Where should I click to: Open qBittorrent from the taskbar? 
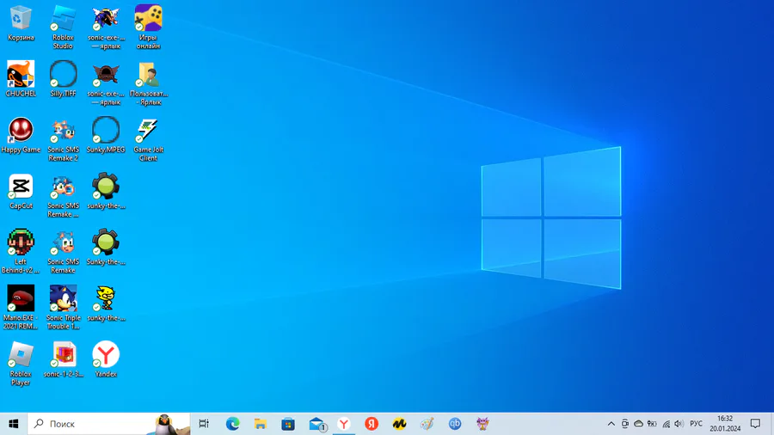tap(455, 424)
